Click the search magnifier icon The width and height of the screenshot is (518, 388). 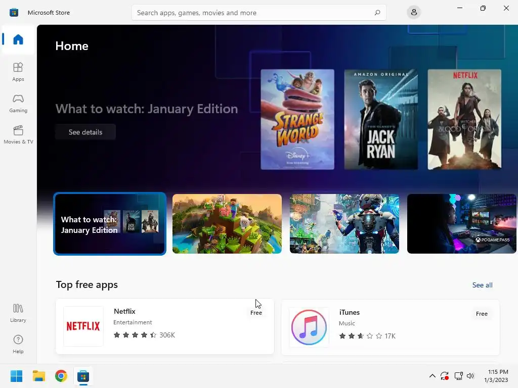pyautogui.click(x=377, y=13)
